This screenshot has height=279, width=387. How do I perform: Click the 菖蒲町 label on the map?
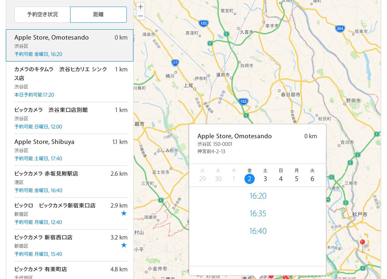coord(192,33)
